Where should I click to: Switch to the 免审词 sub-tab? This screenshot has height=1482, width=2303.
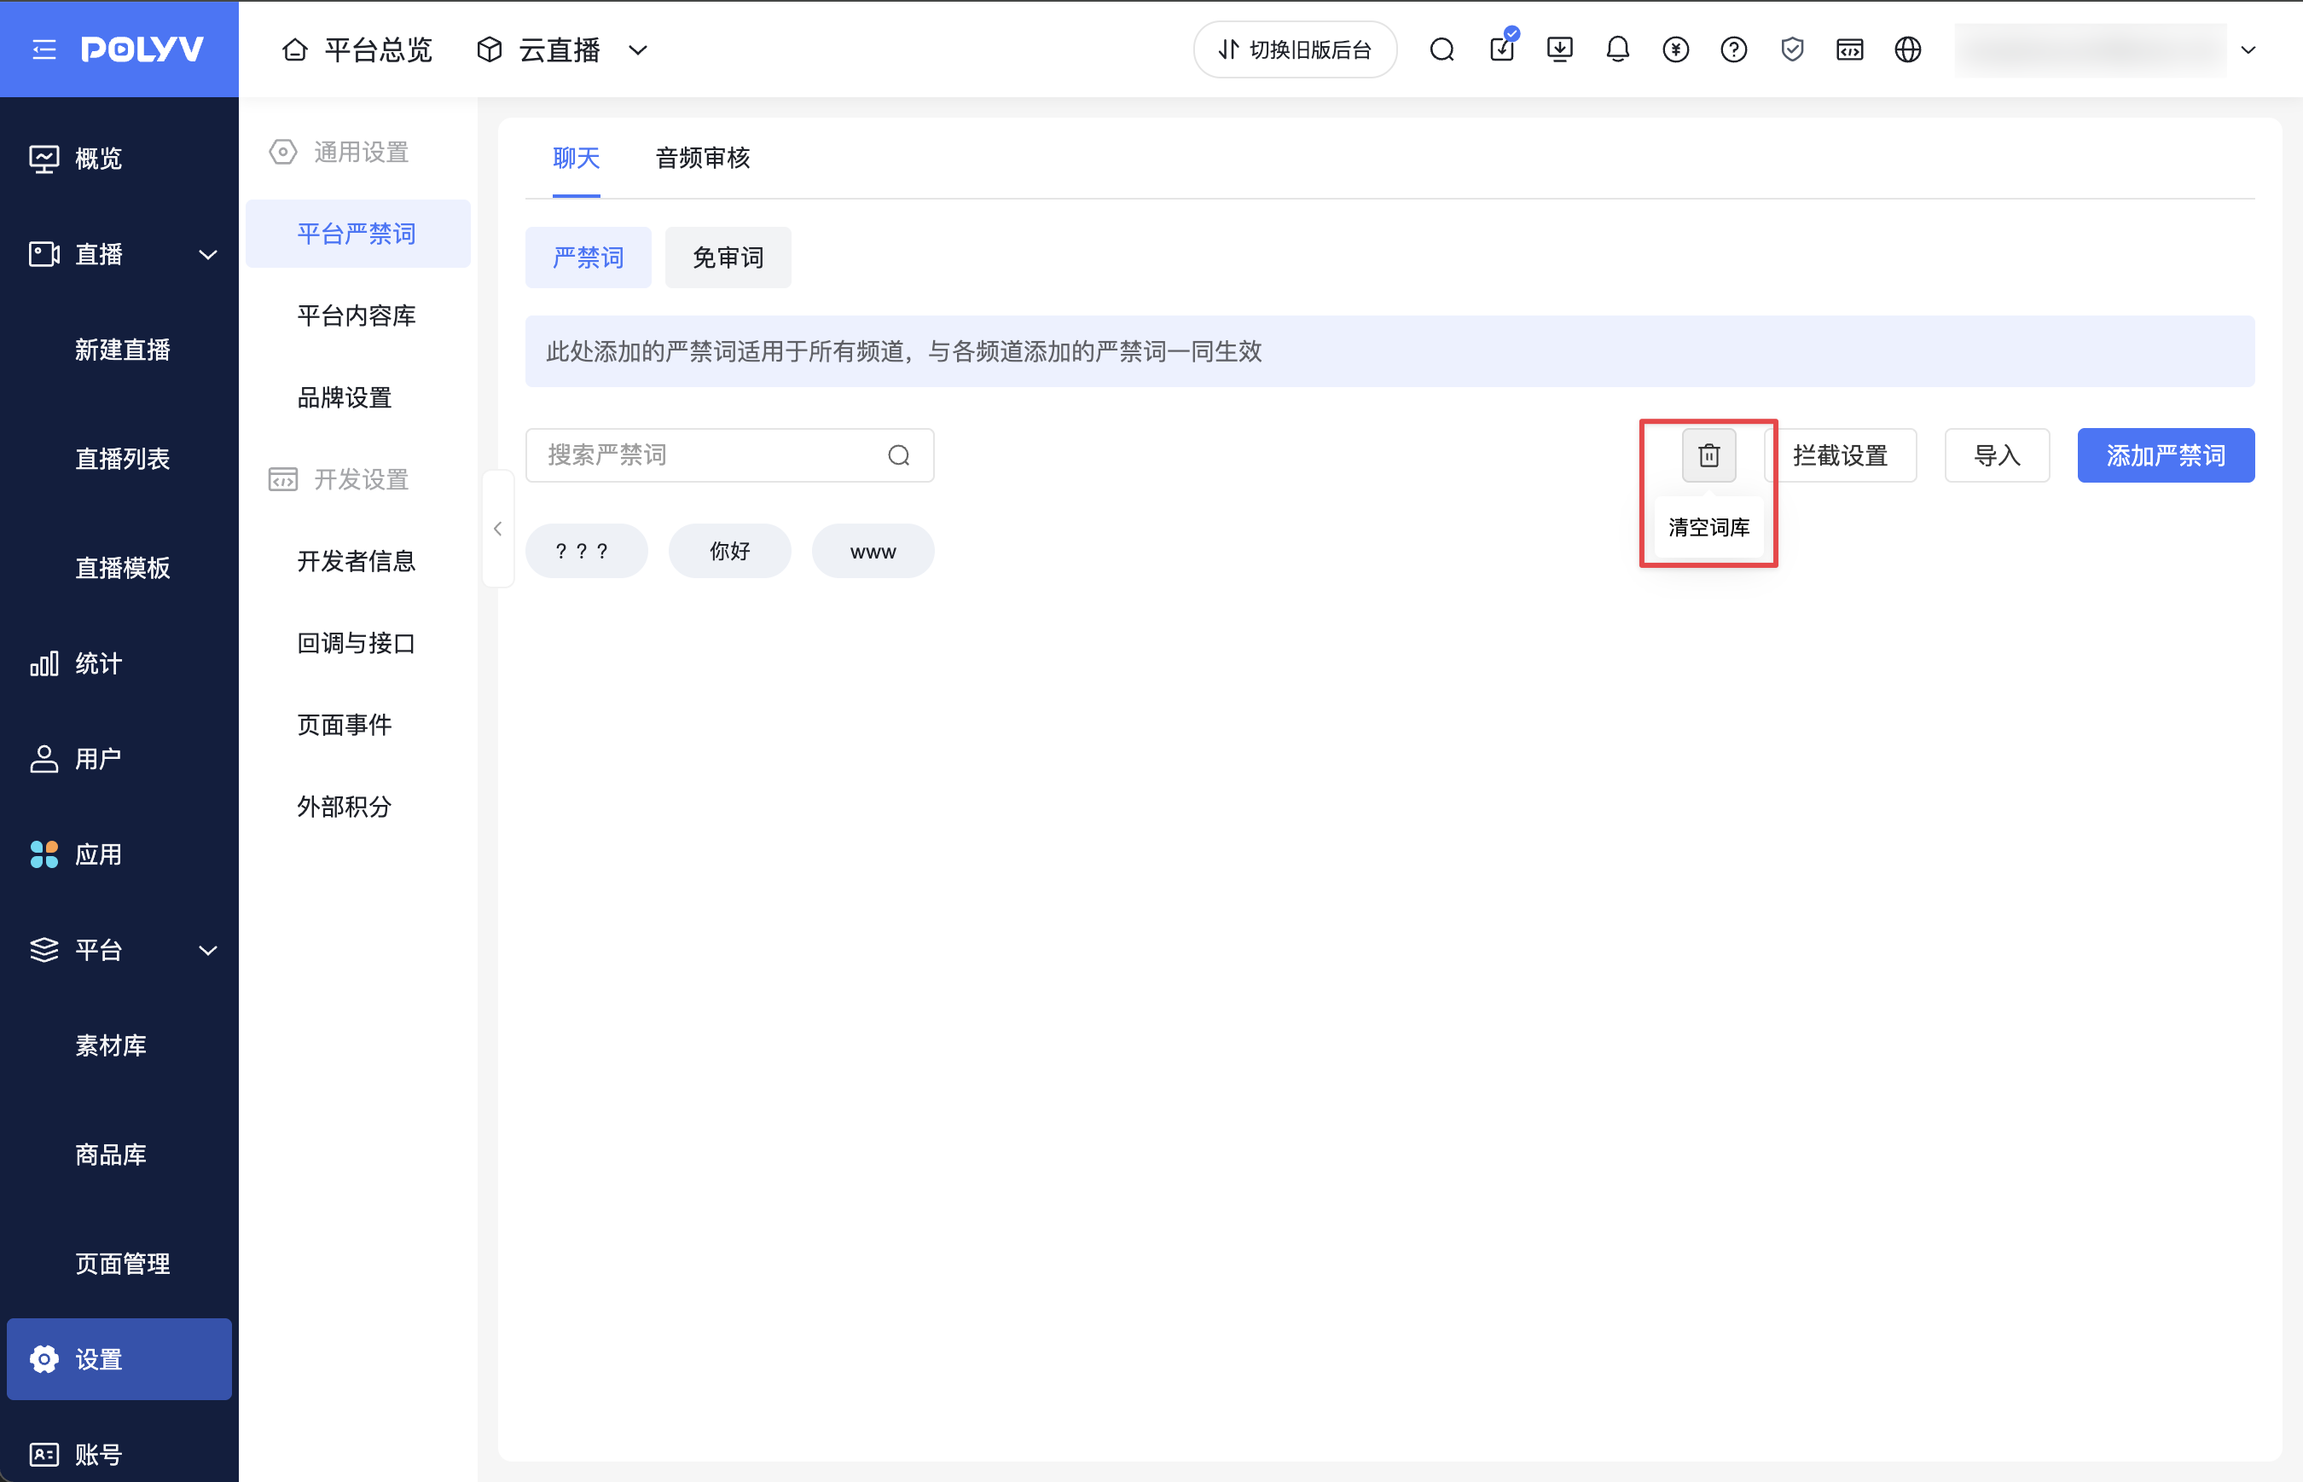tap(728, 257)
